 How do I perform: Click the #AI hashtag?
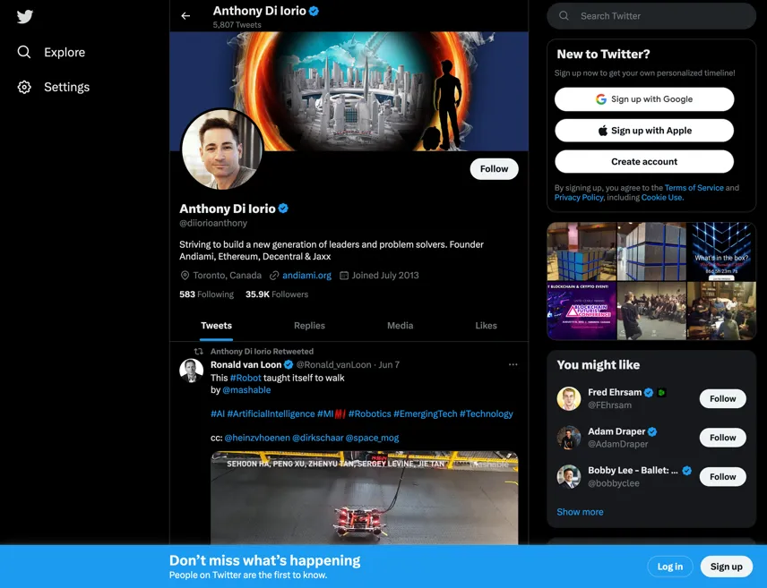click(x=218, y=414)
